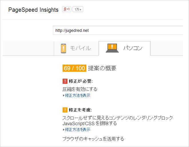
Task: Click the 修正を考慮 section heading text
Action: [x=80, y=110]
